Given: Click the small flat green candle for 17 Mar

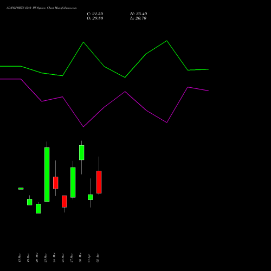Looking at the screenshot, I should (21, 189).
